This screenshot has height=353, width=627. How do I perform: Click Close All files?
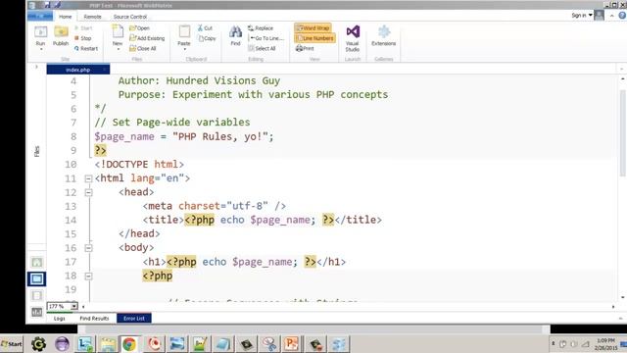pos(143,48)
